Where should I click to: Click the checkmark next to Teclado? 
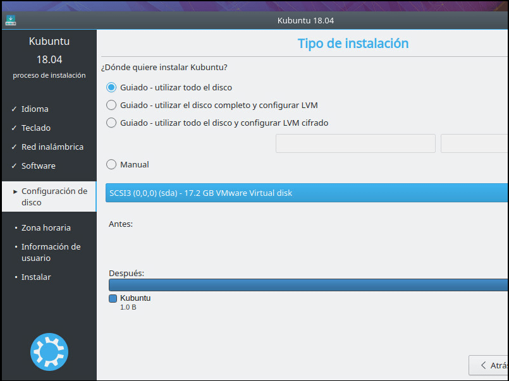[x=15, y=128]
